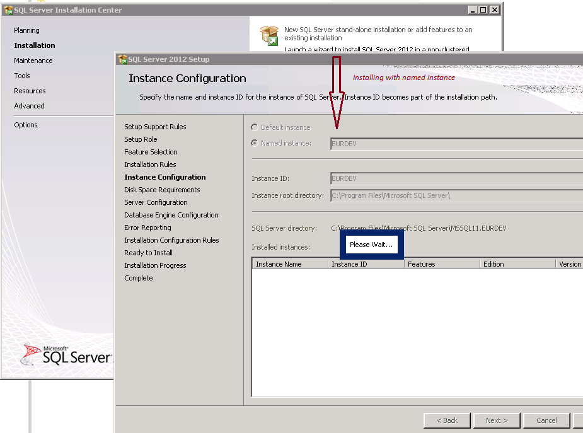Screen dimensions: 583x433
Task: Click the Error Reporting step
Action: (147, 228)
